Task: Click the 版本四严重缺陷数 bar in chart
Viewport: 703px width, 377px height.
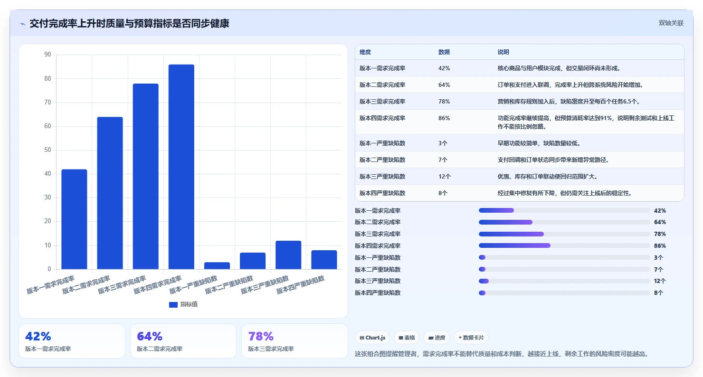Action: click(x=324, y=260)
